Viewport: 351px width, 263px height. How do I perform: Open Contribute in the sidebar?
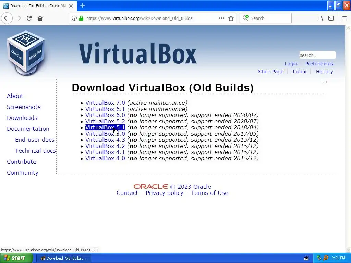click(22, 162)
